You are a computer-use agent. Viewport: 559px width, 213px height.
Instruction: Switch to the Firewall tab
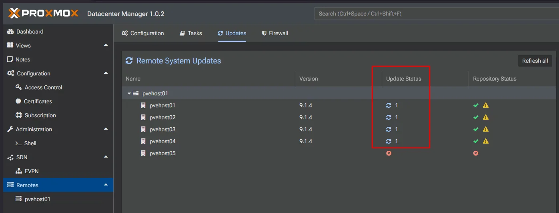click(x=275, y=33)
